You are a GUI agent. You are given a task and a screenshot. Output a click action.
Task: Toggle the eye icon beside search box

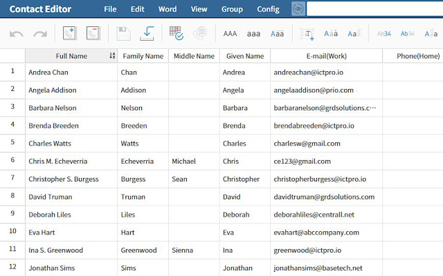pyautogui.click(x=298, y=10)
